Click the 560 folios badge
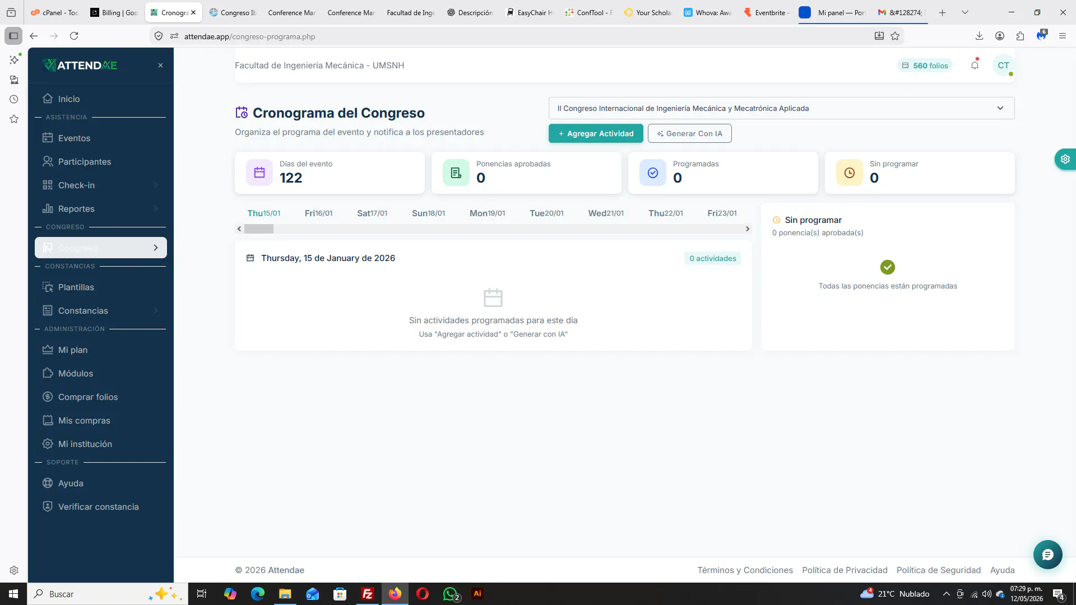The width and height of the screenshot is (1076, 605). [925, 66]
